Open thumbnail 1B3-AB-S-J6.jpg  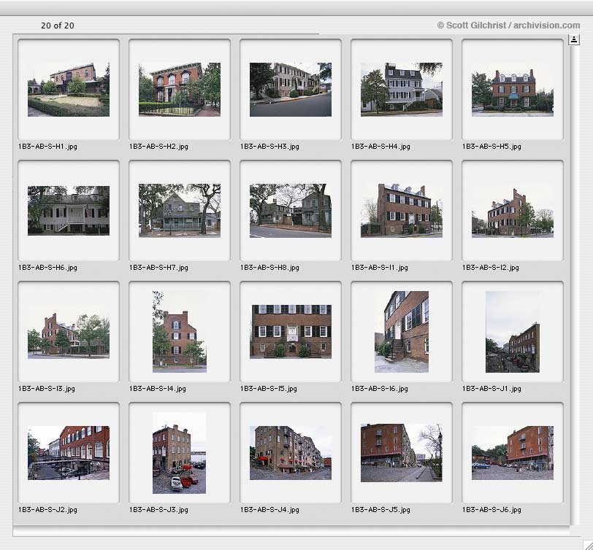[x=513, y=453]
